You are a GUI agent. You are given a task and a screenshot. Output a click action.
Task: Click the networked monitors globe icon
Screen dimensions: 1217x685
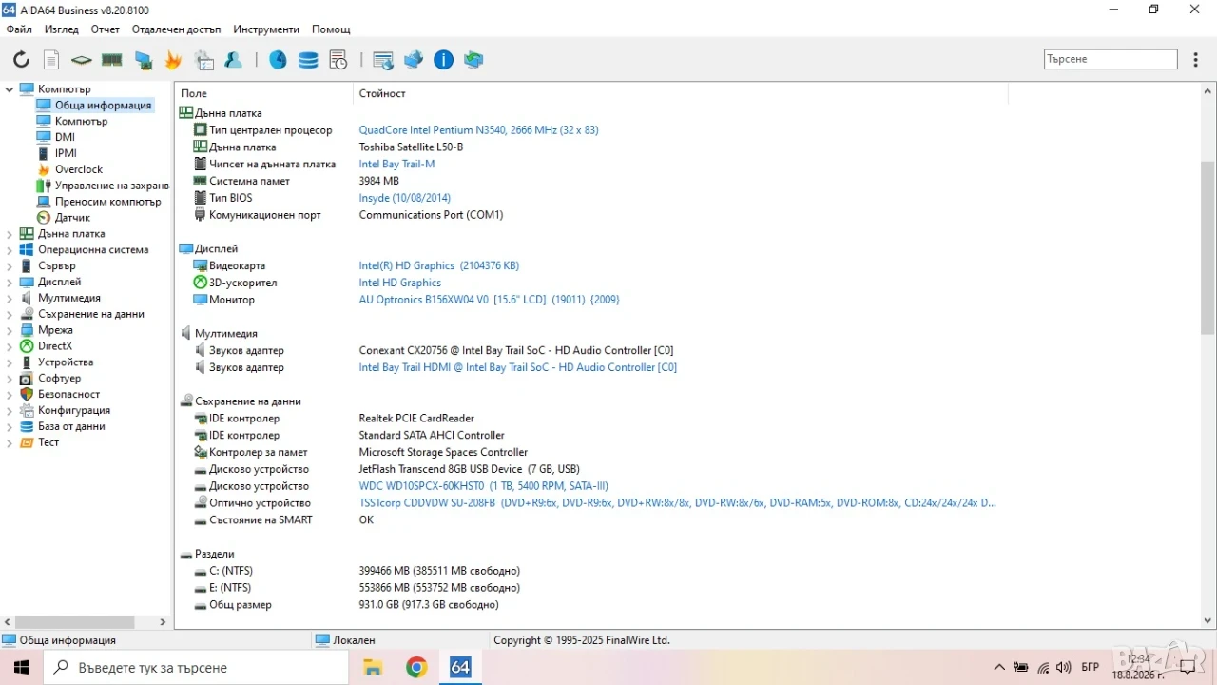414,60
